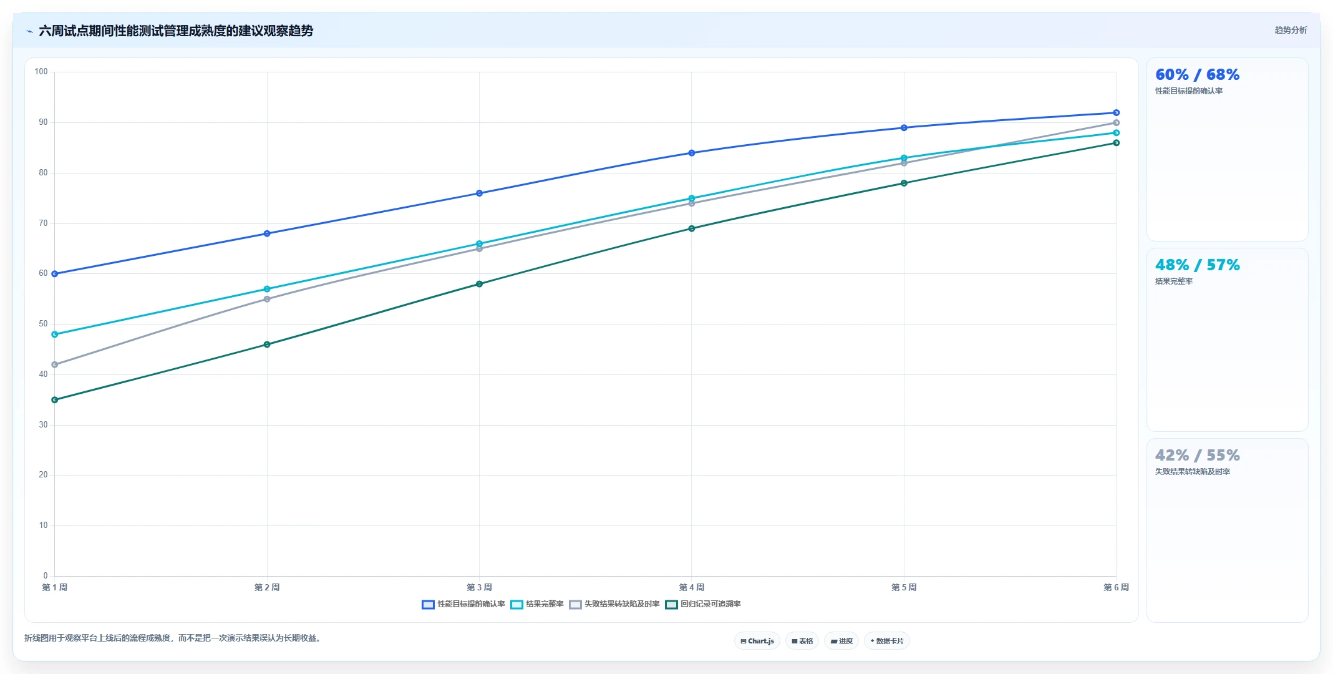This screenshot has width=1333, height=674.
Task: Select the dark green data point at week 1 (35)
Action: pos(55,400)
